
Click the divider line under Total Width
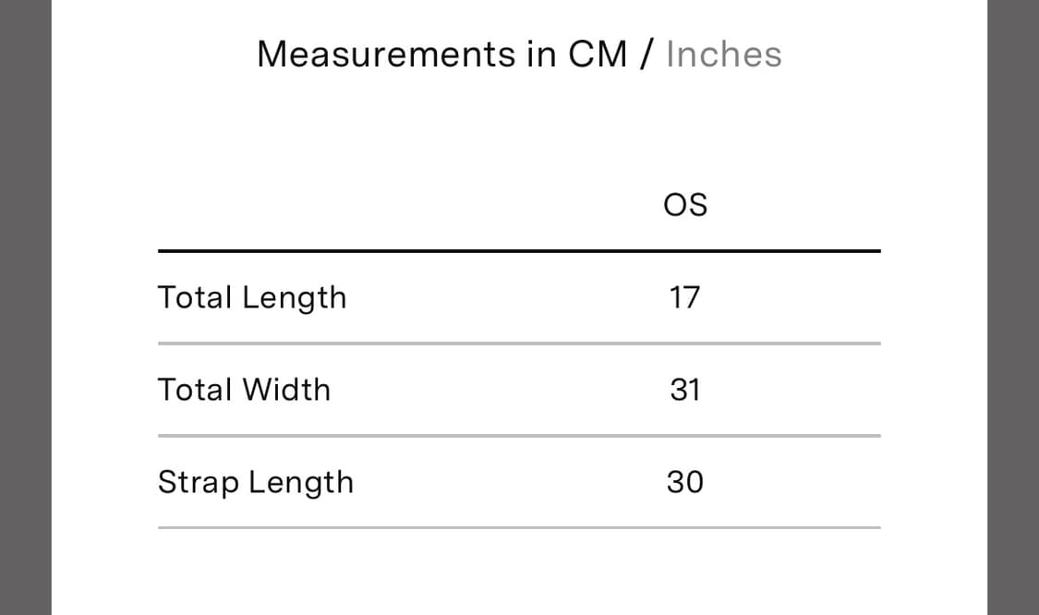pos(519,436)
